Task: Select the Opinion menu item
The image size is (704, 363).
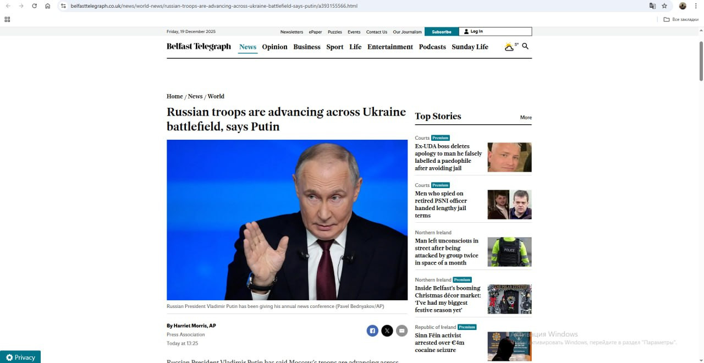Action: (274, 47)
